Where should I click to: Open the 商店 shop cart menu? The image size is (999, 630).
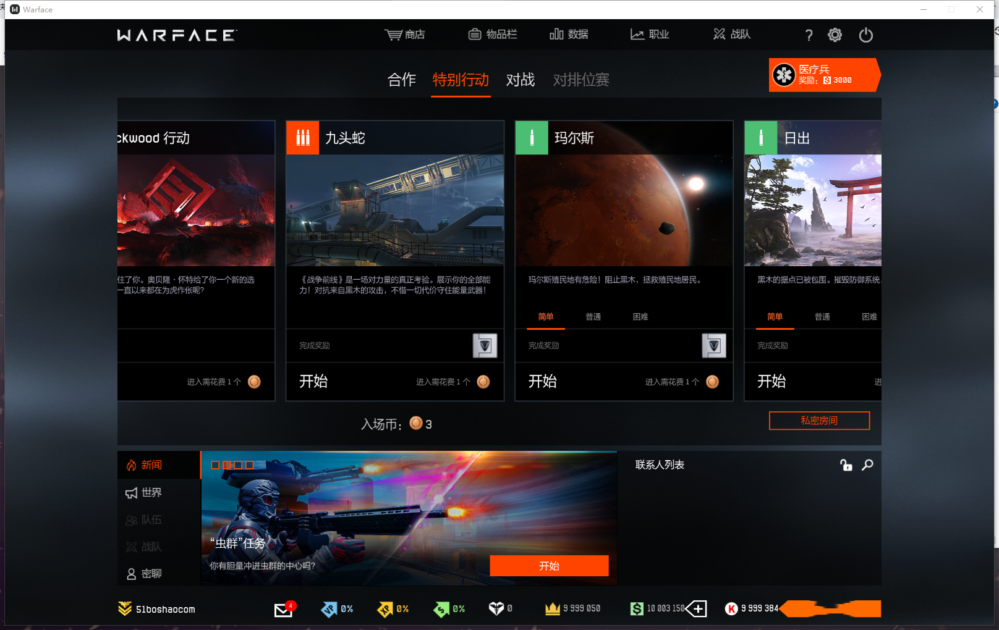pyautogui.click(x=405, y=35)
